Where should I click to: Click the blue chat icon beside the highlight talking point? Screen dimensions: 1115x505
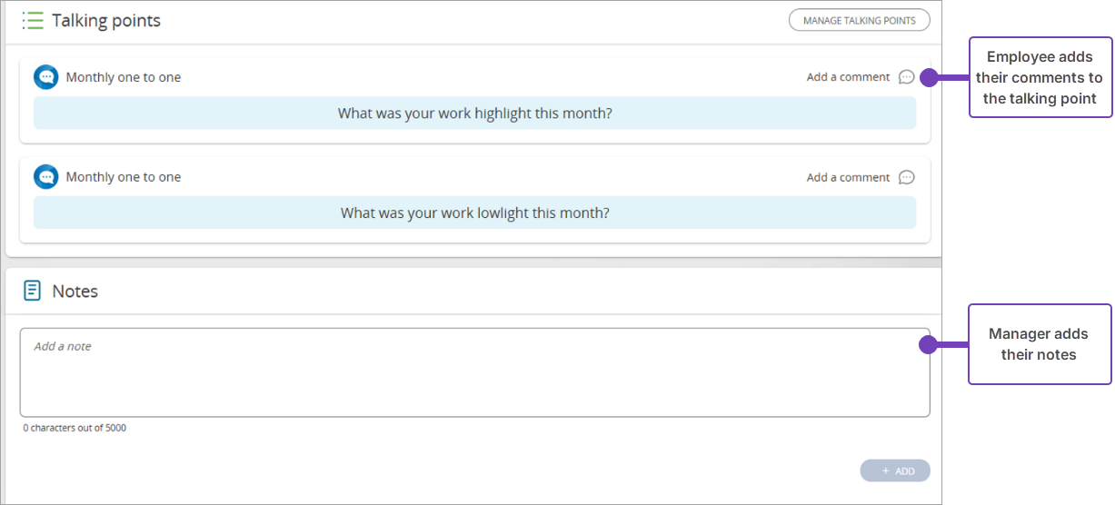pos(45,77)
